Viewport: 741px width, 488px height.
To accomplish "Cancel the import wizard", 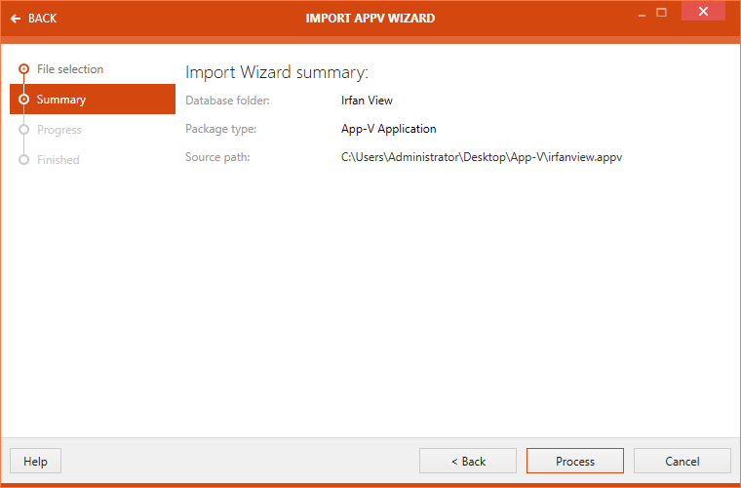I will (x=682, y=461).
